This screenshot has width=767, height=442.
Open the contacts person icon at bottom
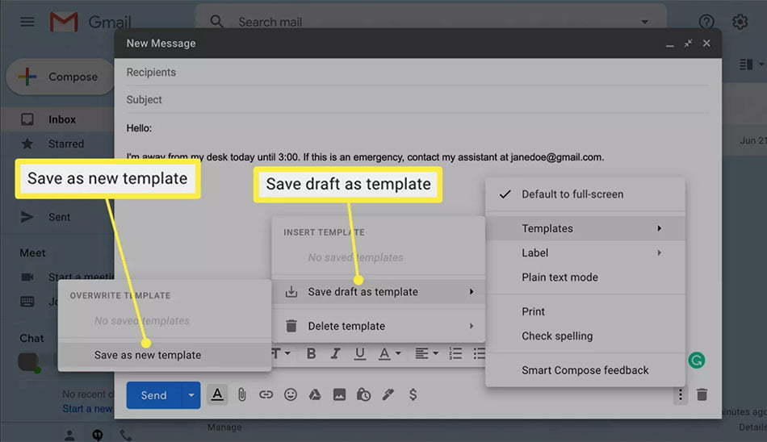tap(69, 436)
